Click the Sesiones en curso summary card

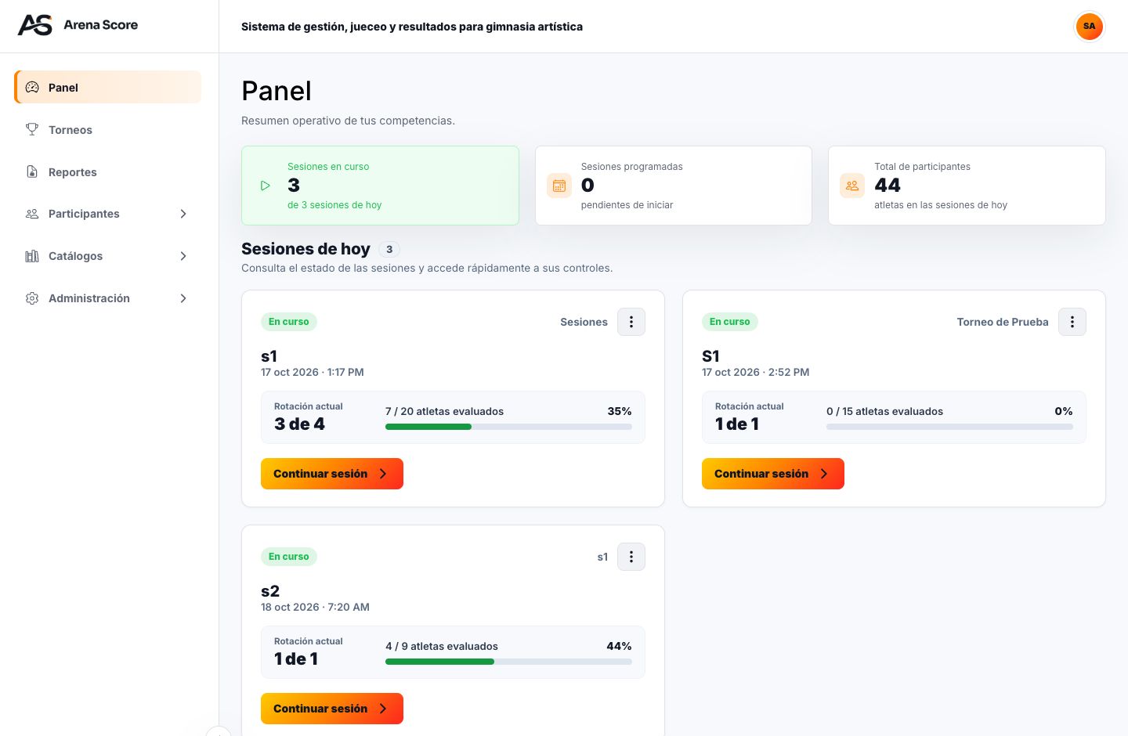pos(380,186)
